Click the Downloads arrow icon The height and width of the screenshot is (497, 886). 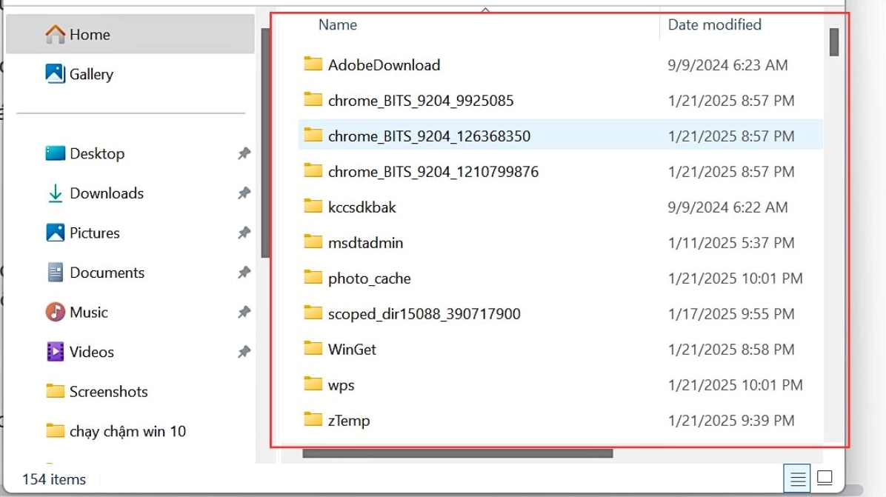(55, 193)
